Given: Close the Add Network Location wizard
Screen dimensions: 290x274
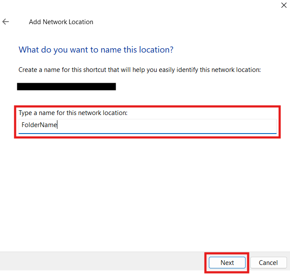Looking at the screenshot, I should point(282,5).
